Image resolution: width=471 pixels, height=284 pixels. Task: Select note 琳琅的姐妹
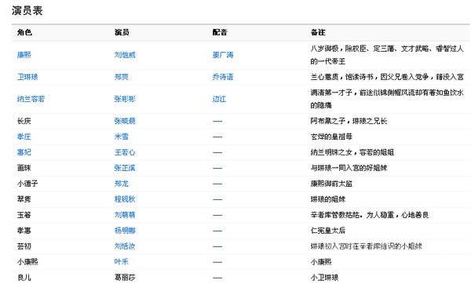[328, 199]
